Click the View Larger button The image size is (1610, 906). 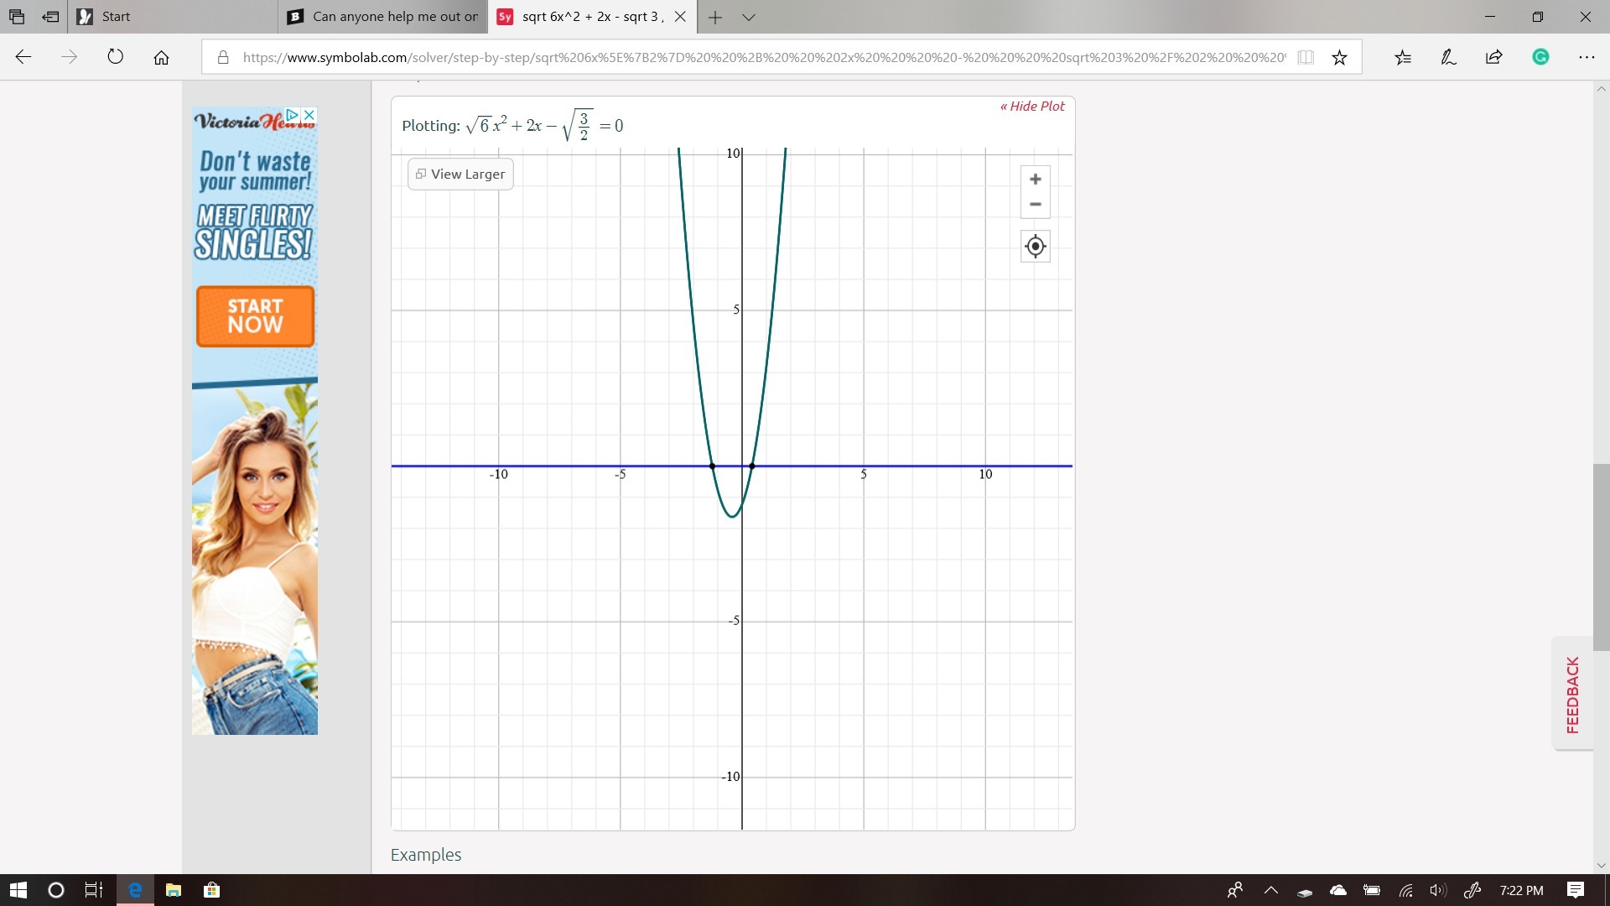[460, 174]
